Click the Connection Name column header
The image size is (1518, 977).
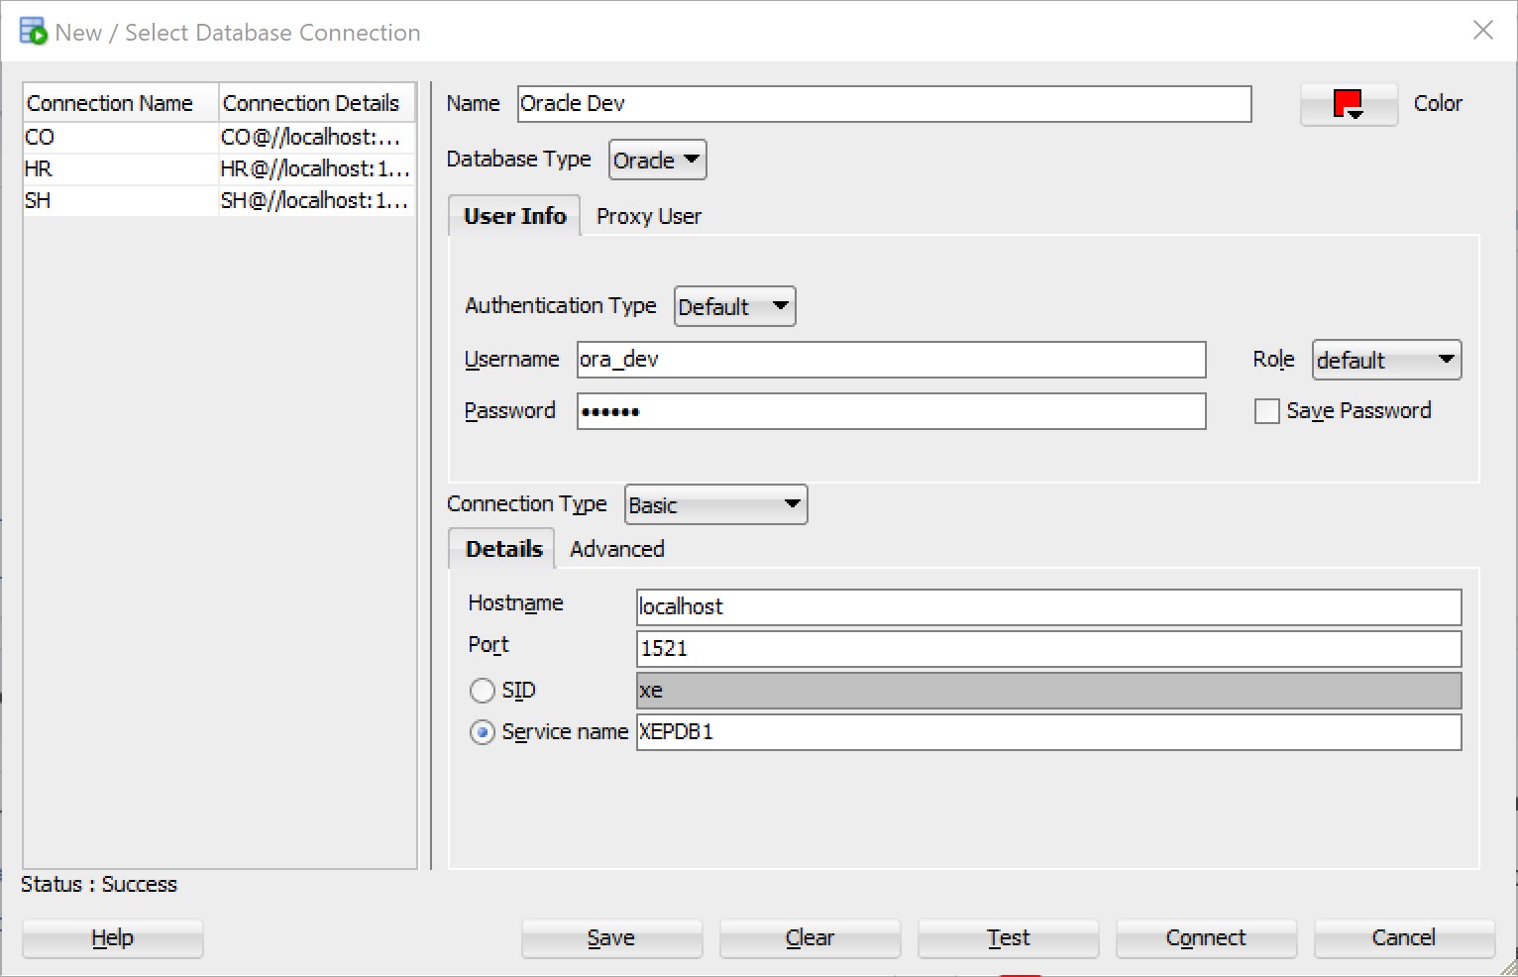(120, 103)
